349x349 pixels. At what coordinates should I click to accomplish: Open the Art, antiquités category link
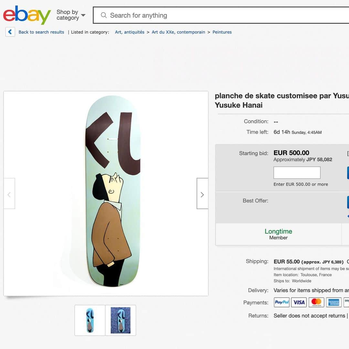click(130, 32)
